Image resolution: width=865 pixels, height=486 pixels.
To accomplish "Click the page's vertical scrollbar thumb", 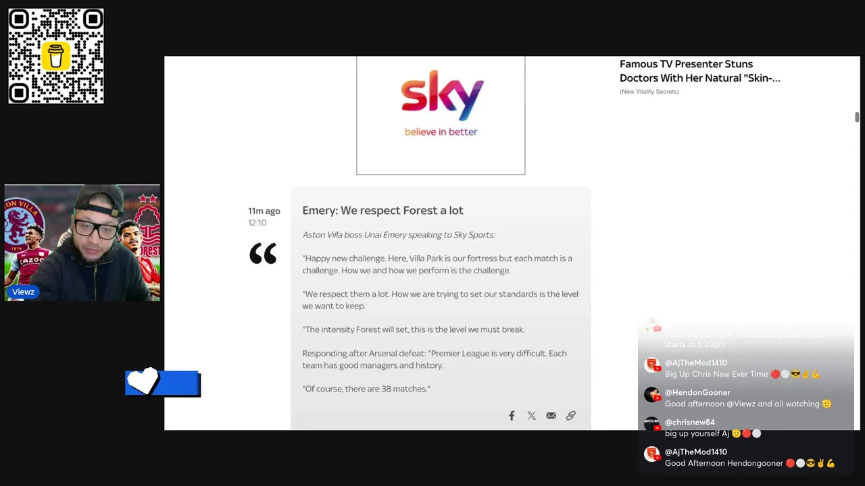I will coord(856,117).
